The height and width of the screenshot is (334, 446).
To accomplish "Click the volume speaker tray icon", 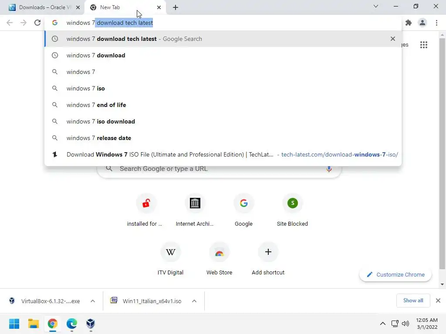I will pos(405,324).
